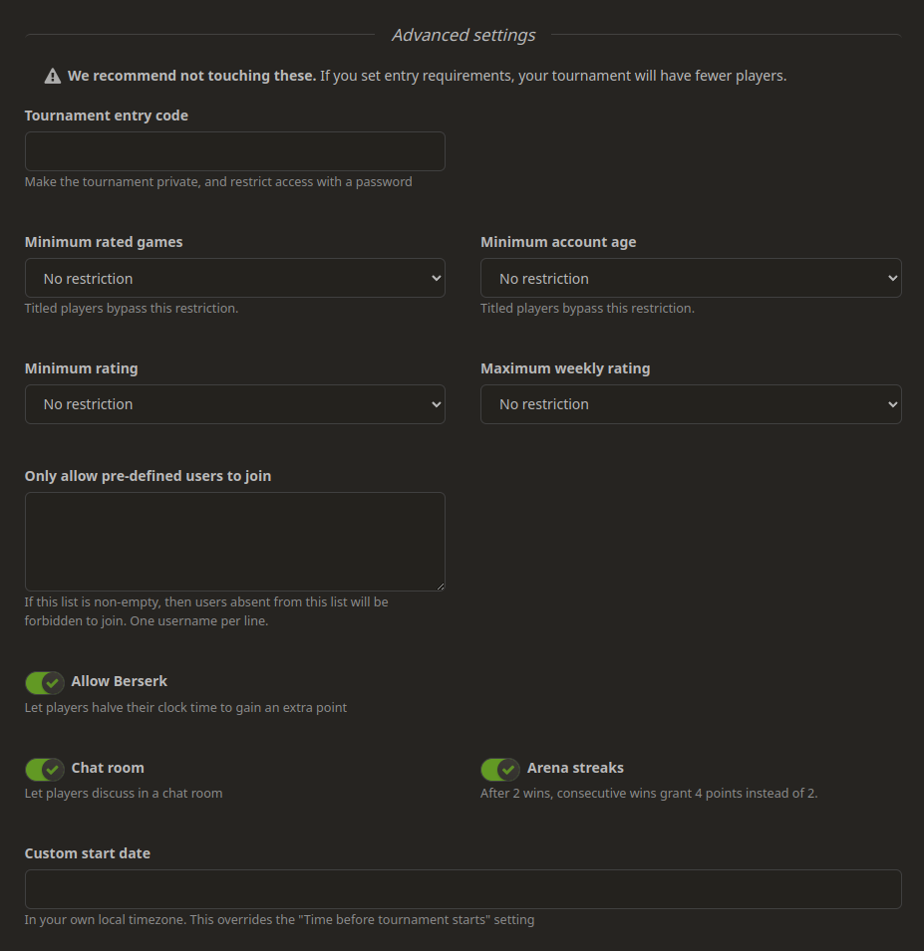Click the Custom start date label
This screenshot has width=924, height=951.
point(88,853)
